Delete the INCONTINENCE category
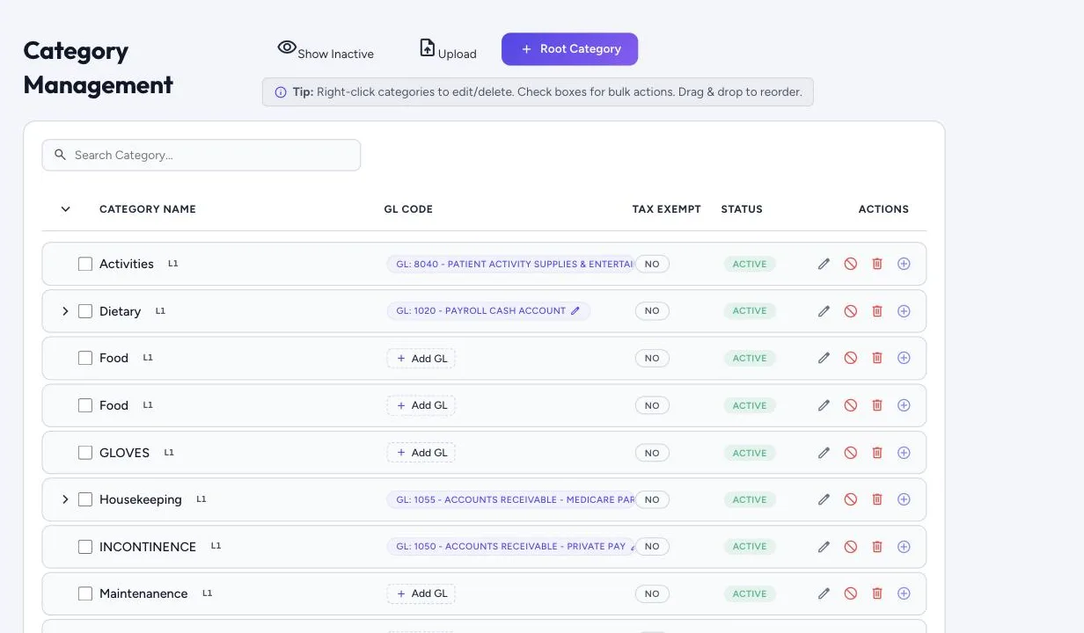This screenshot has height=633, width=1084. click(877, 547)
